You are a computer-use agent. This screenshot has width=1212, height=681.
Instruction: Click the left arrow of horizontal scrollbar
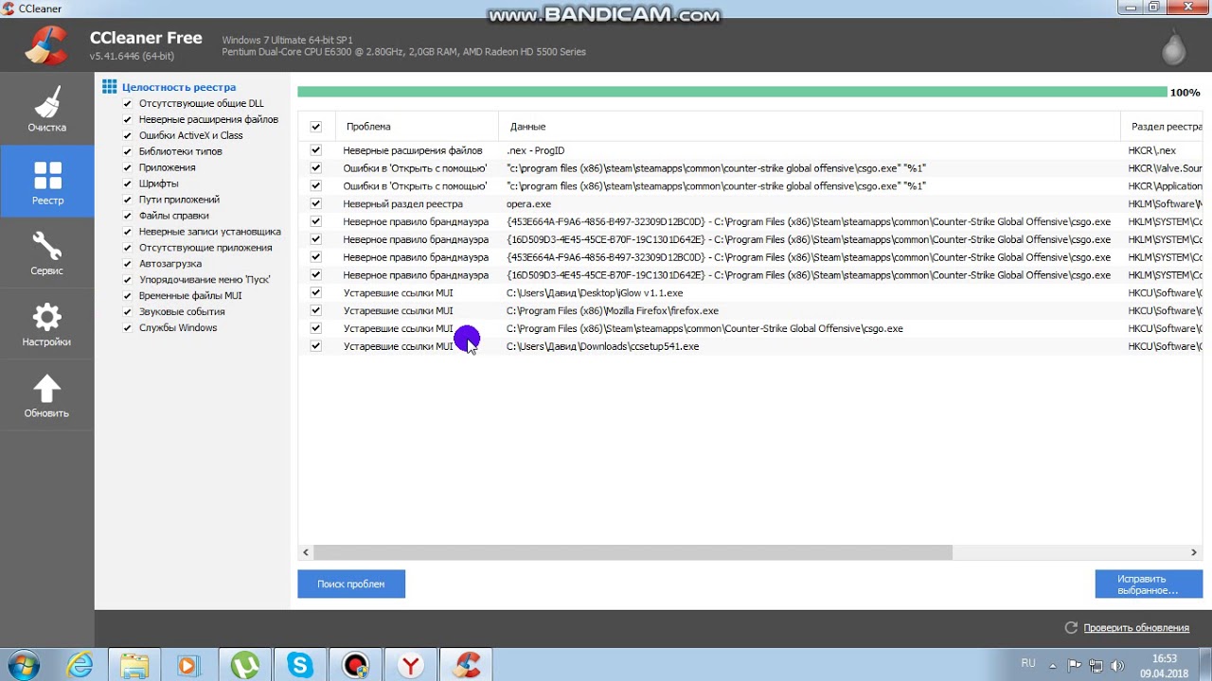[306, 552]
